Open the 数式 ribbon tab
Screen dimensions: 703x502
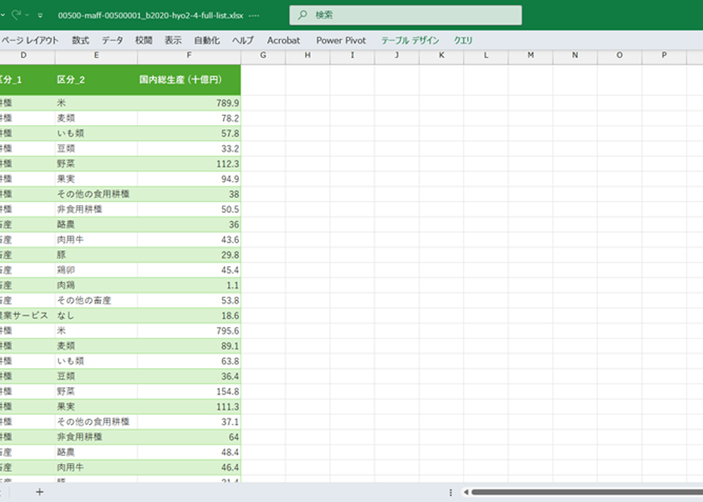pos(81,40)
